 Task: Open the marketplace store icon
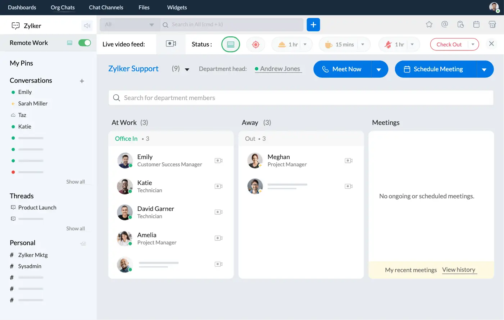point(492,24)
